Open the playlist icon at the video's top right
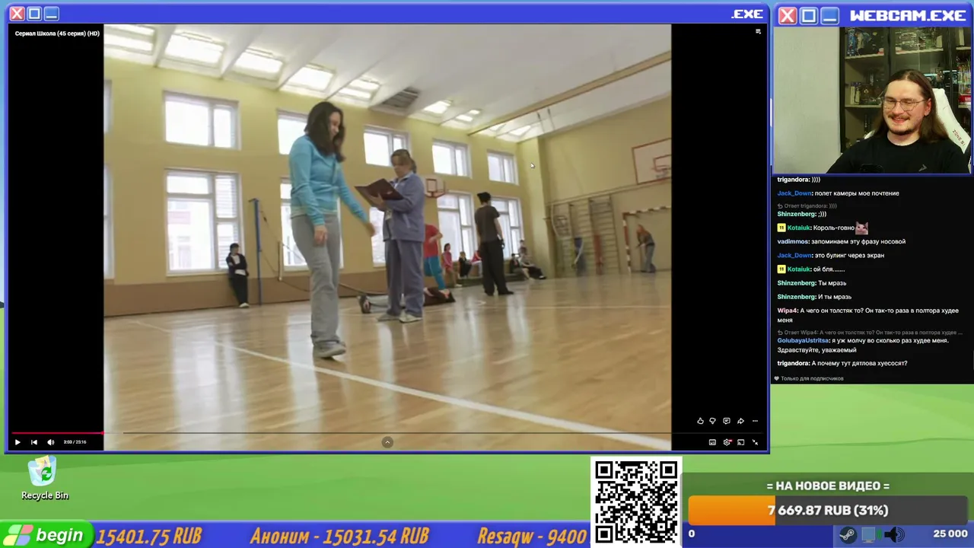 758,32
